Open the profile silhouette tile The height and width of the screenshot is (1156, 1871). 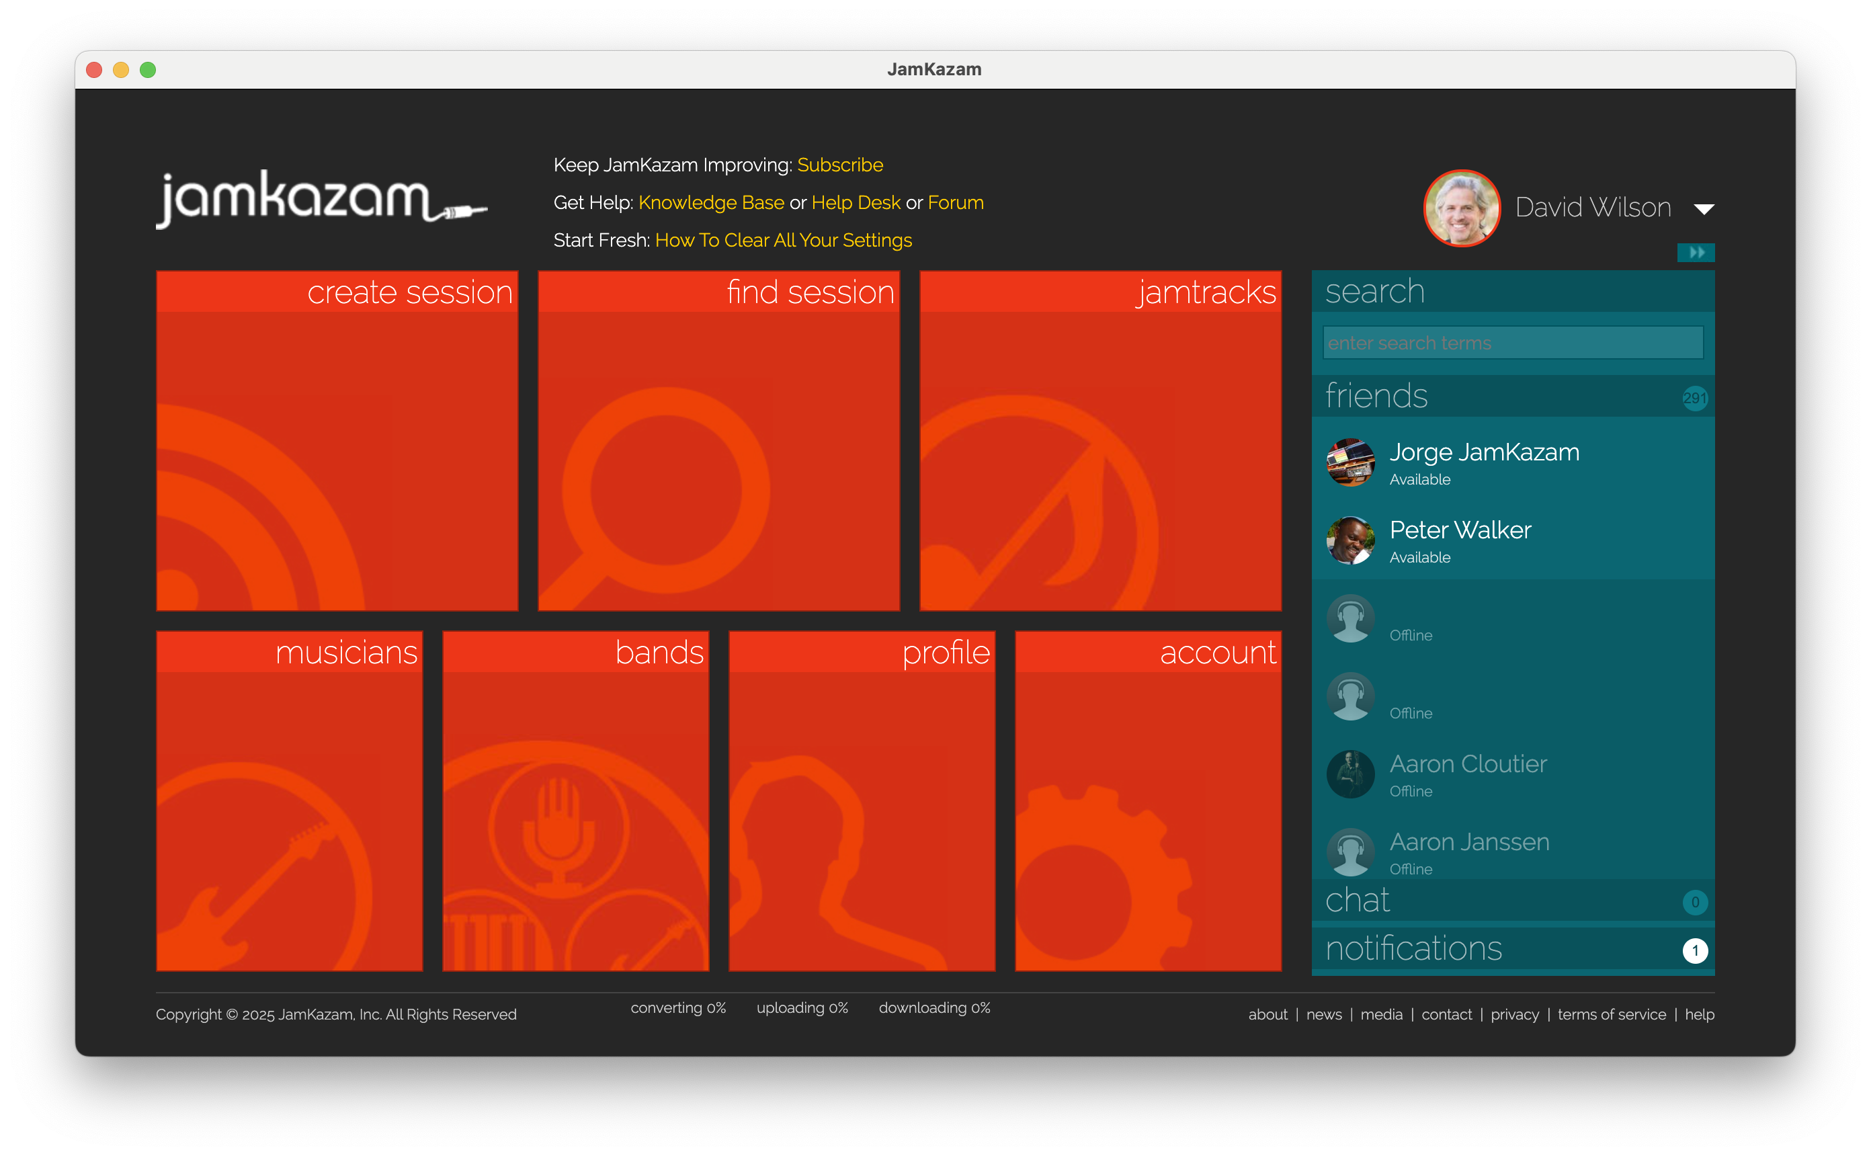[x=862, y=801]
